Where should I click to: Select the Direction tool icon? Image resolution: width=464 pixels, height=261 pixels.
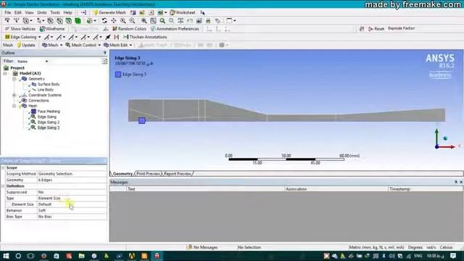16,21
